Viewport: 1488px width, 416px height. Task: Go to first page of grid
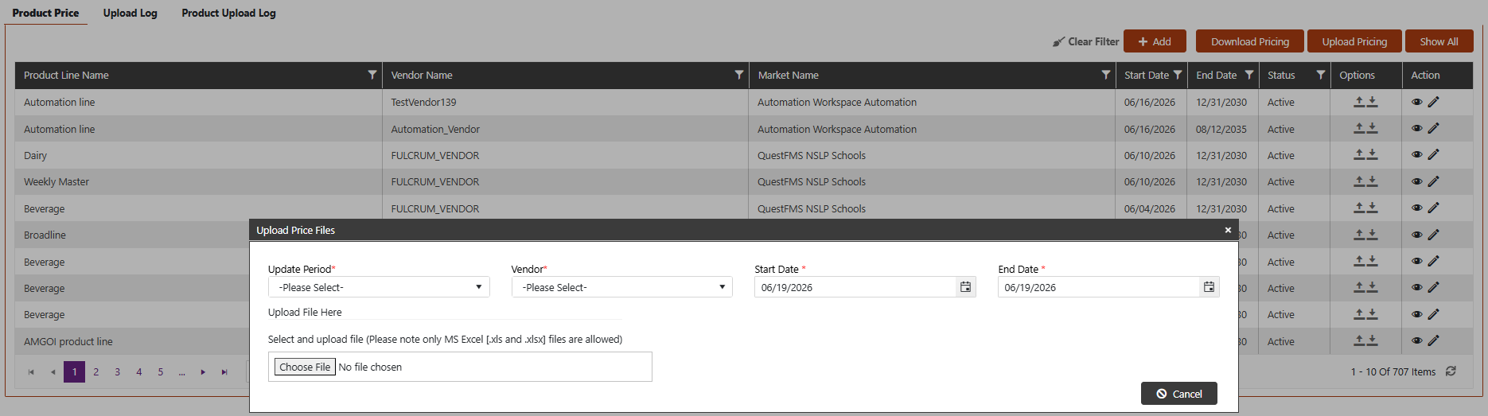pos(31,372)
